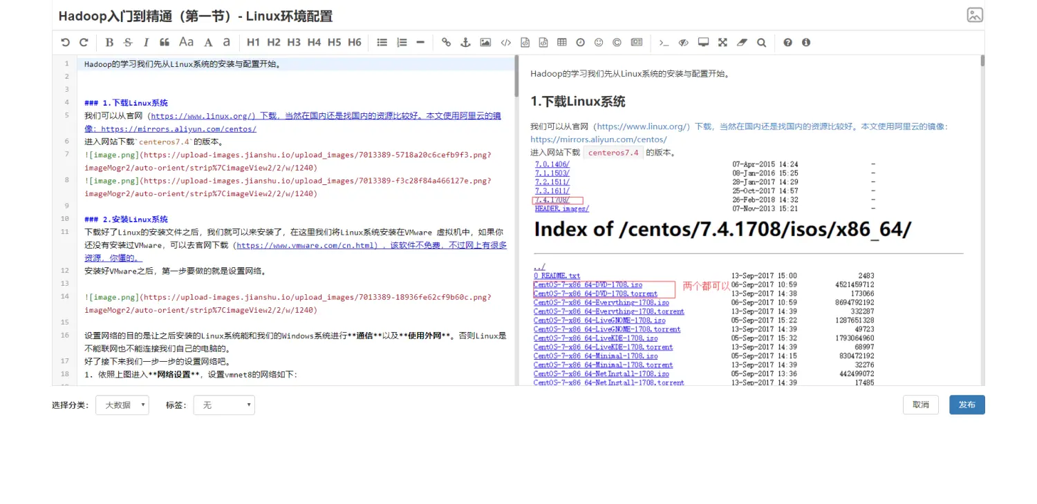The height and width of the screenshot is (504, 1037).
Task: Insert an image via the toolbar picture icon
Action: (485, 42)
